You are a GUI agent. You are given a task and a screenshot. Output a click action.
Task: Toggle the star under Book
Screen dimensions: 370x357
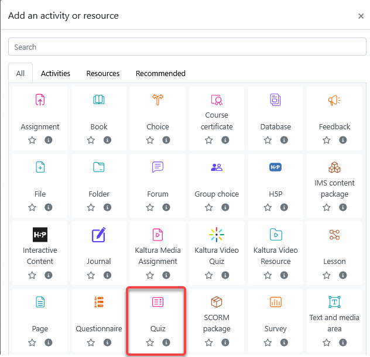tap(91, 140)
